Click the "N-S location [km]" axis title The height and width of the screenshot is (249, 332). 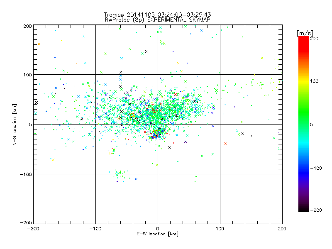click(x=15, y=124)
